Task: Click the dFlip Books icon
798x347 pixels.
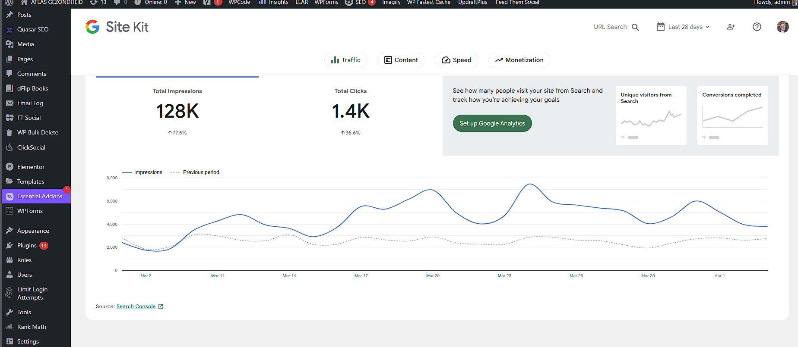Action: 9,88
